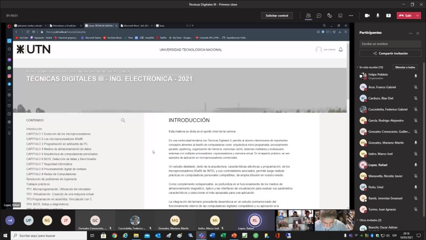
Task: Open 'CAPITULO 7 Seguridad informática' link
Action: tap(49, 164)
